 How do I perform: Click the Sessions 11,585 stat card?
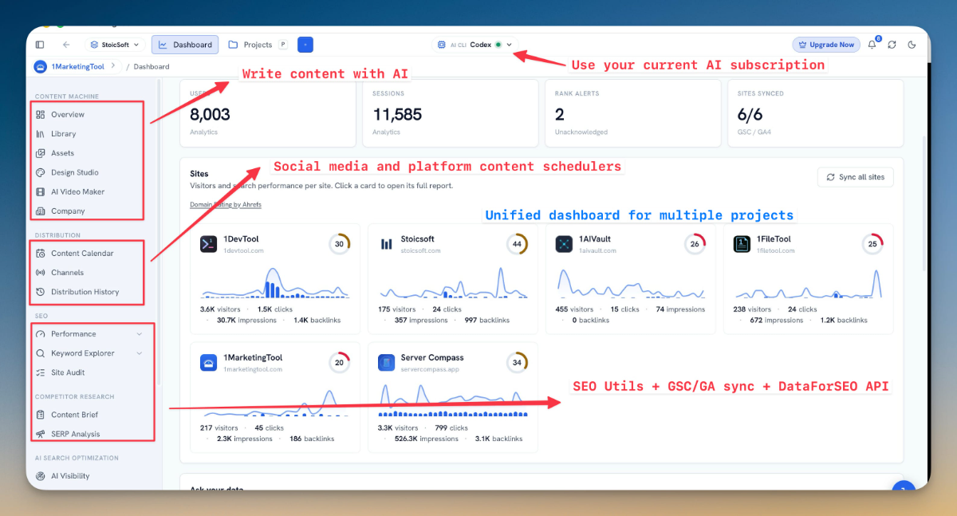coord(450,113)
